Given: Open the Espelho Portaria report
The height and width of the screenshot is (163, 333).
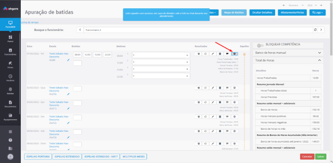Looking at the screenshot, I should [38, 157].
